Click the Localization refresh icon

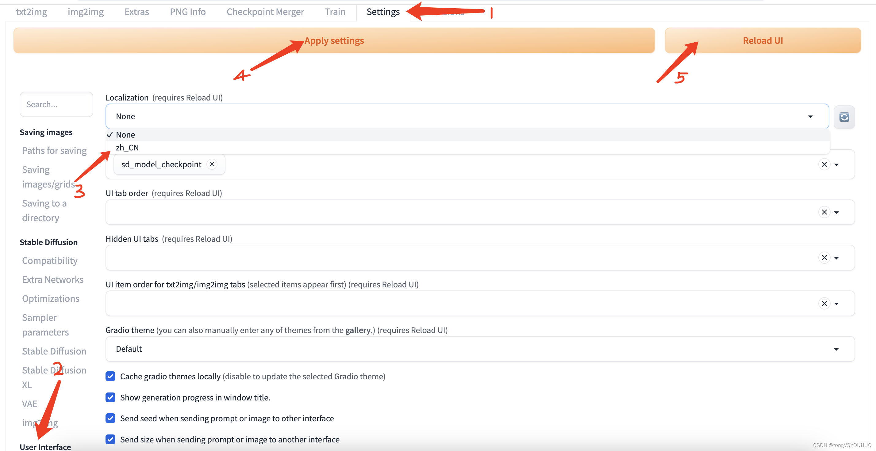844,117
